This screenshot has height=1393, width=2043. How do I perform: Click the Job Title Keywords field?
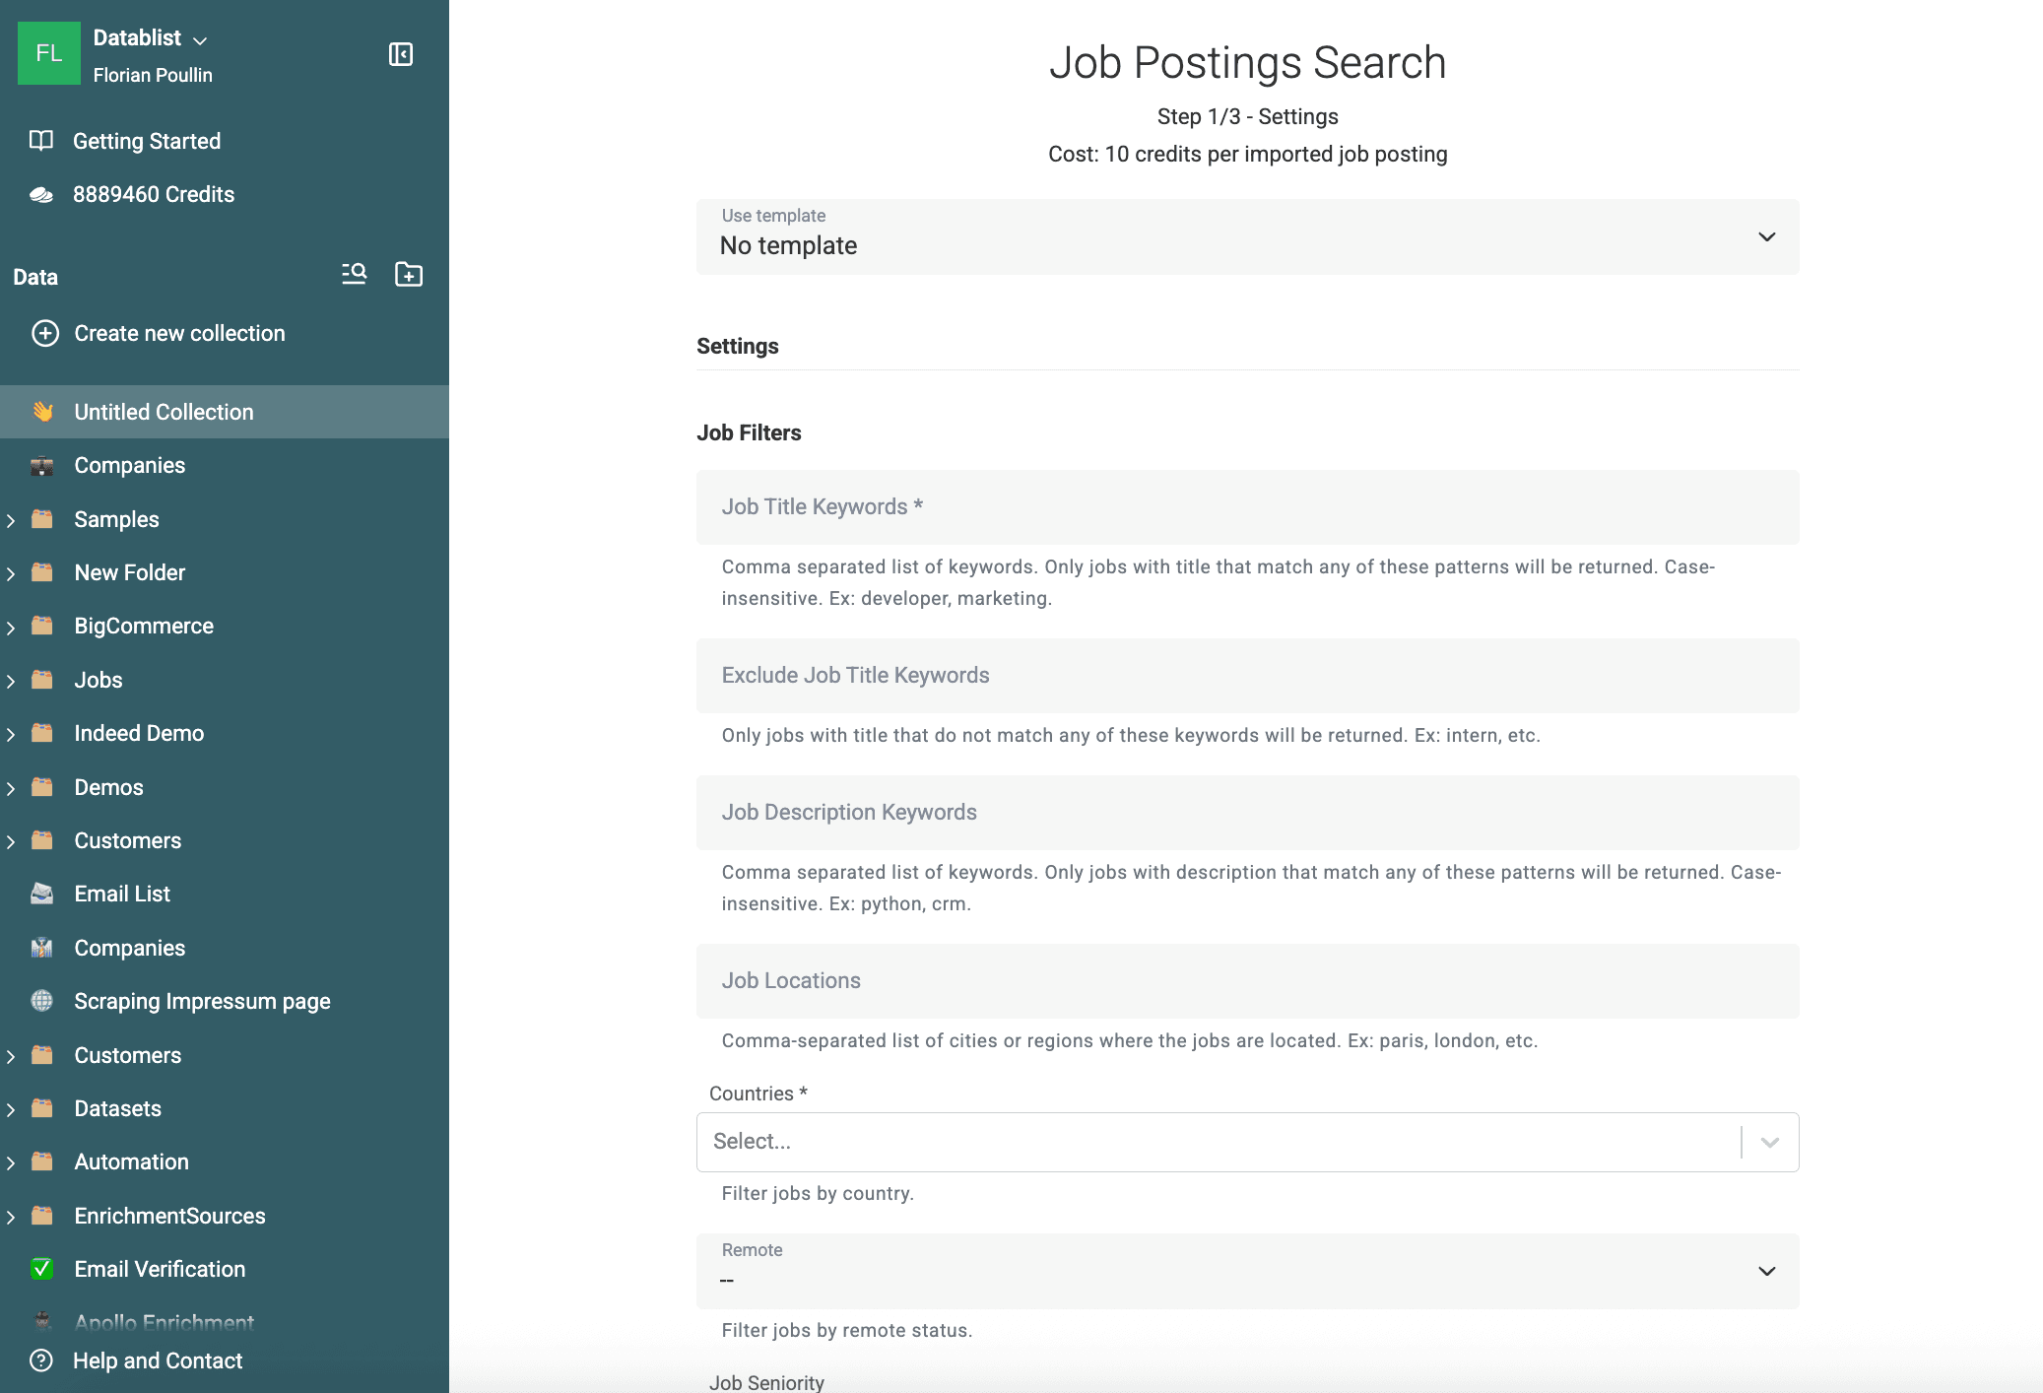1246,506
